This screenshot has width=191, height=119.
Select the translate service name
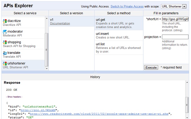[14, 53]
